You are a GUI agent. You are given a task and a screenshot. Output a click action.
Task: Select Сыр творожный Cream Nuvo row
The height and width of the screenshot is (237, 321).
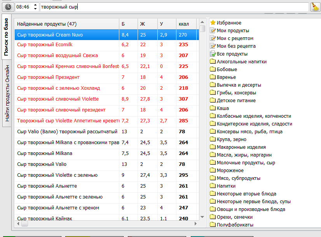click(x=106, y=35)
